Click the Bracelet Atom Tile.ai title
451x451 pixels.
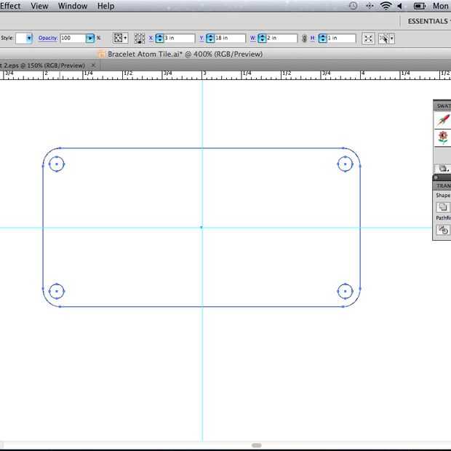coord(185,54)
